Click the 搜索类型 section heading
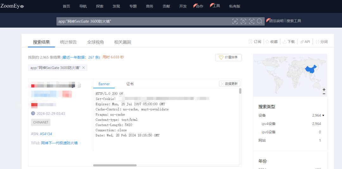Screen dimensions: 342x169 [x=267, y=107]
